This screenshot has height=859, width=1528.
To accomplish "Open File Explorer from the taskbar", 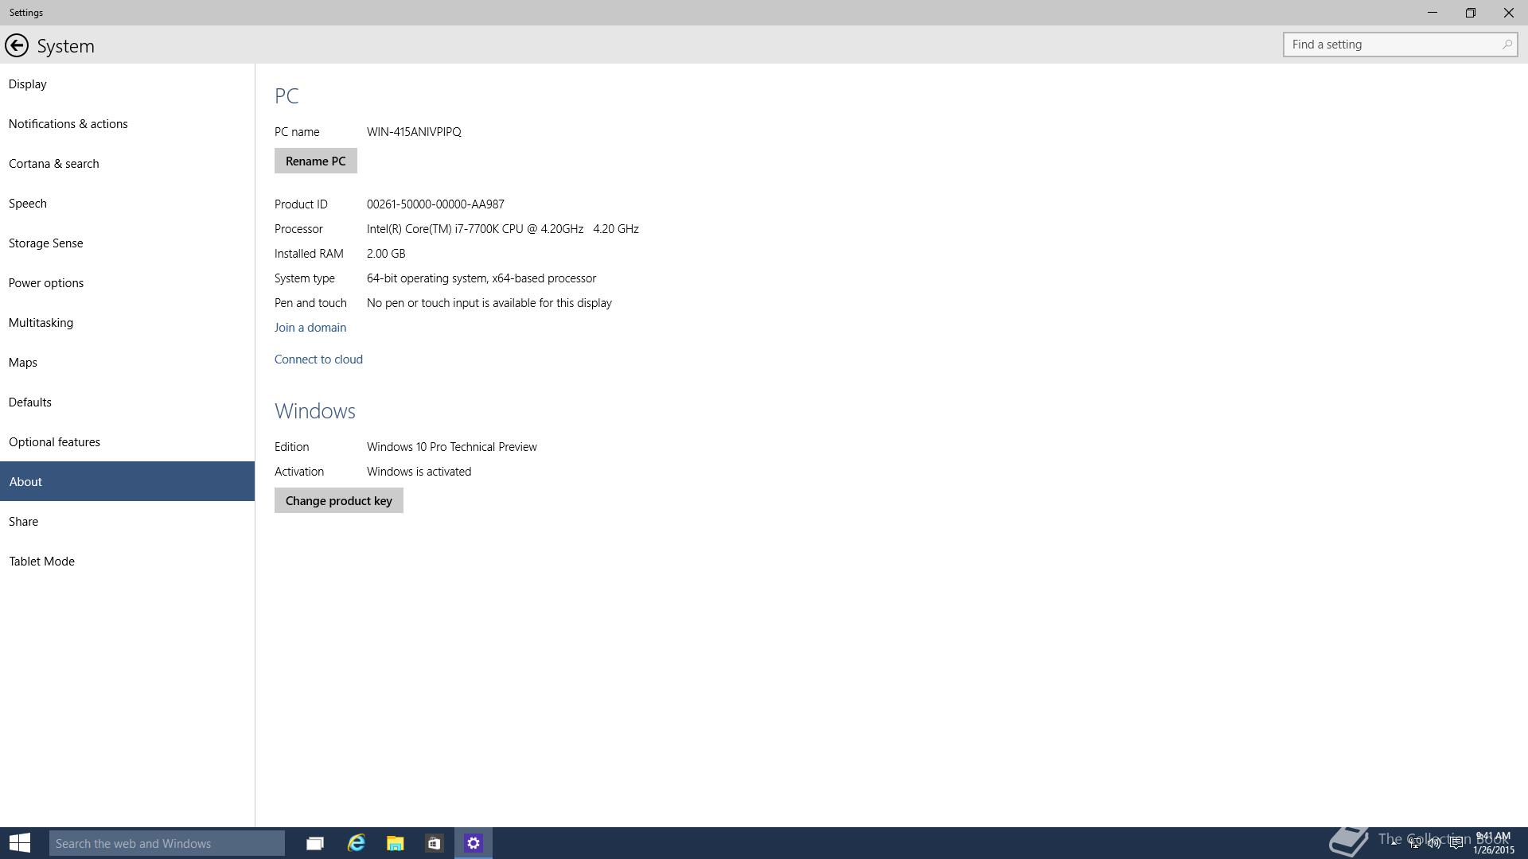I will 396,843.
